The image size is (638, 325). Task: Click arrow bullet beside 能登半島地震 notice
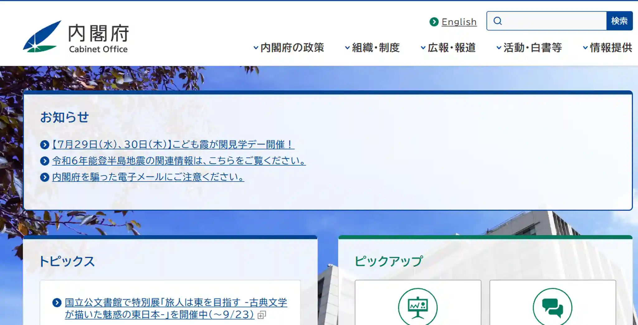45,161
